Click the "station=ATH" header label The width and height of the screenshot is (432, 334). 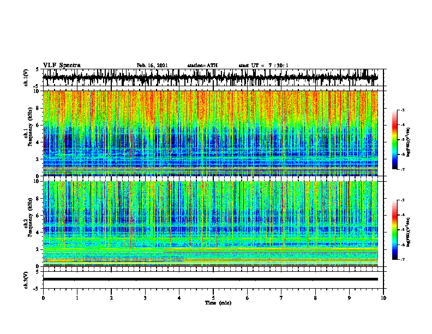(x=202, y=65)
